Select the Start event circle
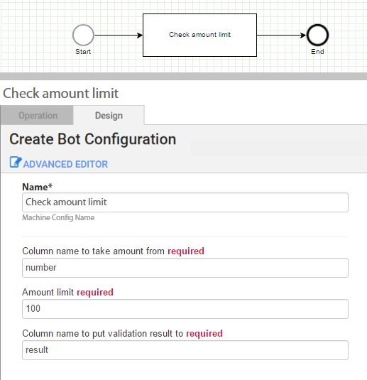The height and width of the screenshot is (380, 367). (x=83, y=35)
